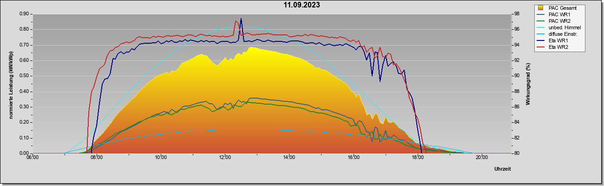Click the 20:00 time axis tick
The width and height of the screenshot is (604, 186).
click(x=481, y=157)
